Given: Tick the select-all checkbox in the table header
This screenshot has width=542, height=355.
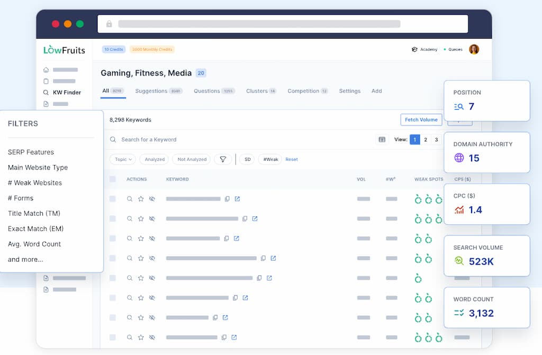Looking at the screenshot, I should 113,179.
